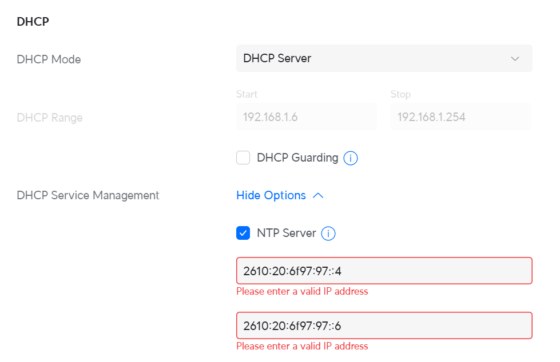Viewport: 560px width, 362px height.
Task: Open the DHCP Mode dropdown
Action: pos(383,58)
